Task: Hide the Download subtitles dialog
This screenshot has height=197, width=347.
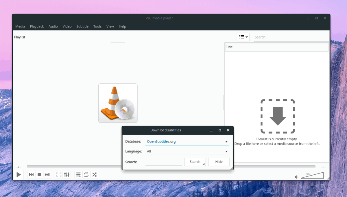Action: [x=219, y=162]
